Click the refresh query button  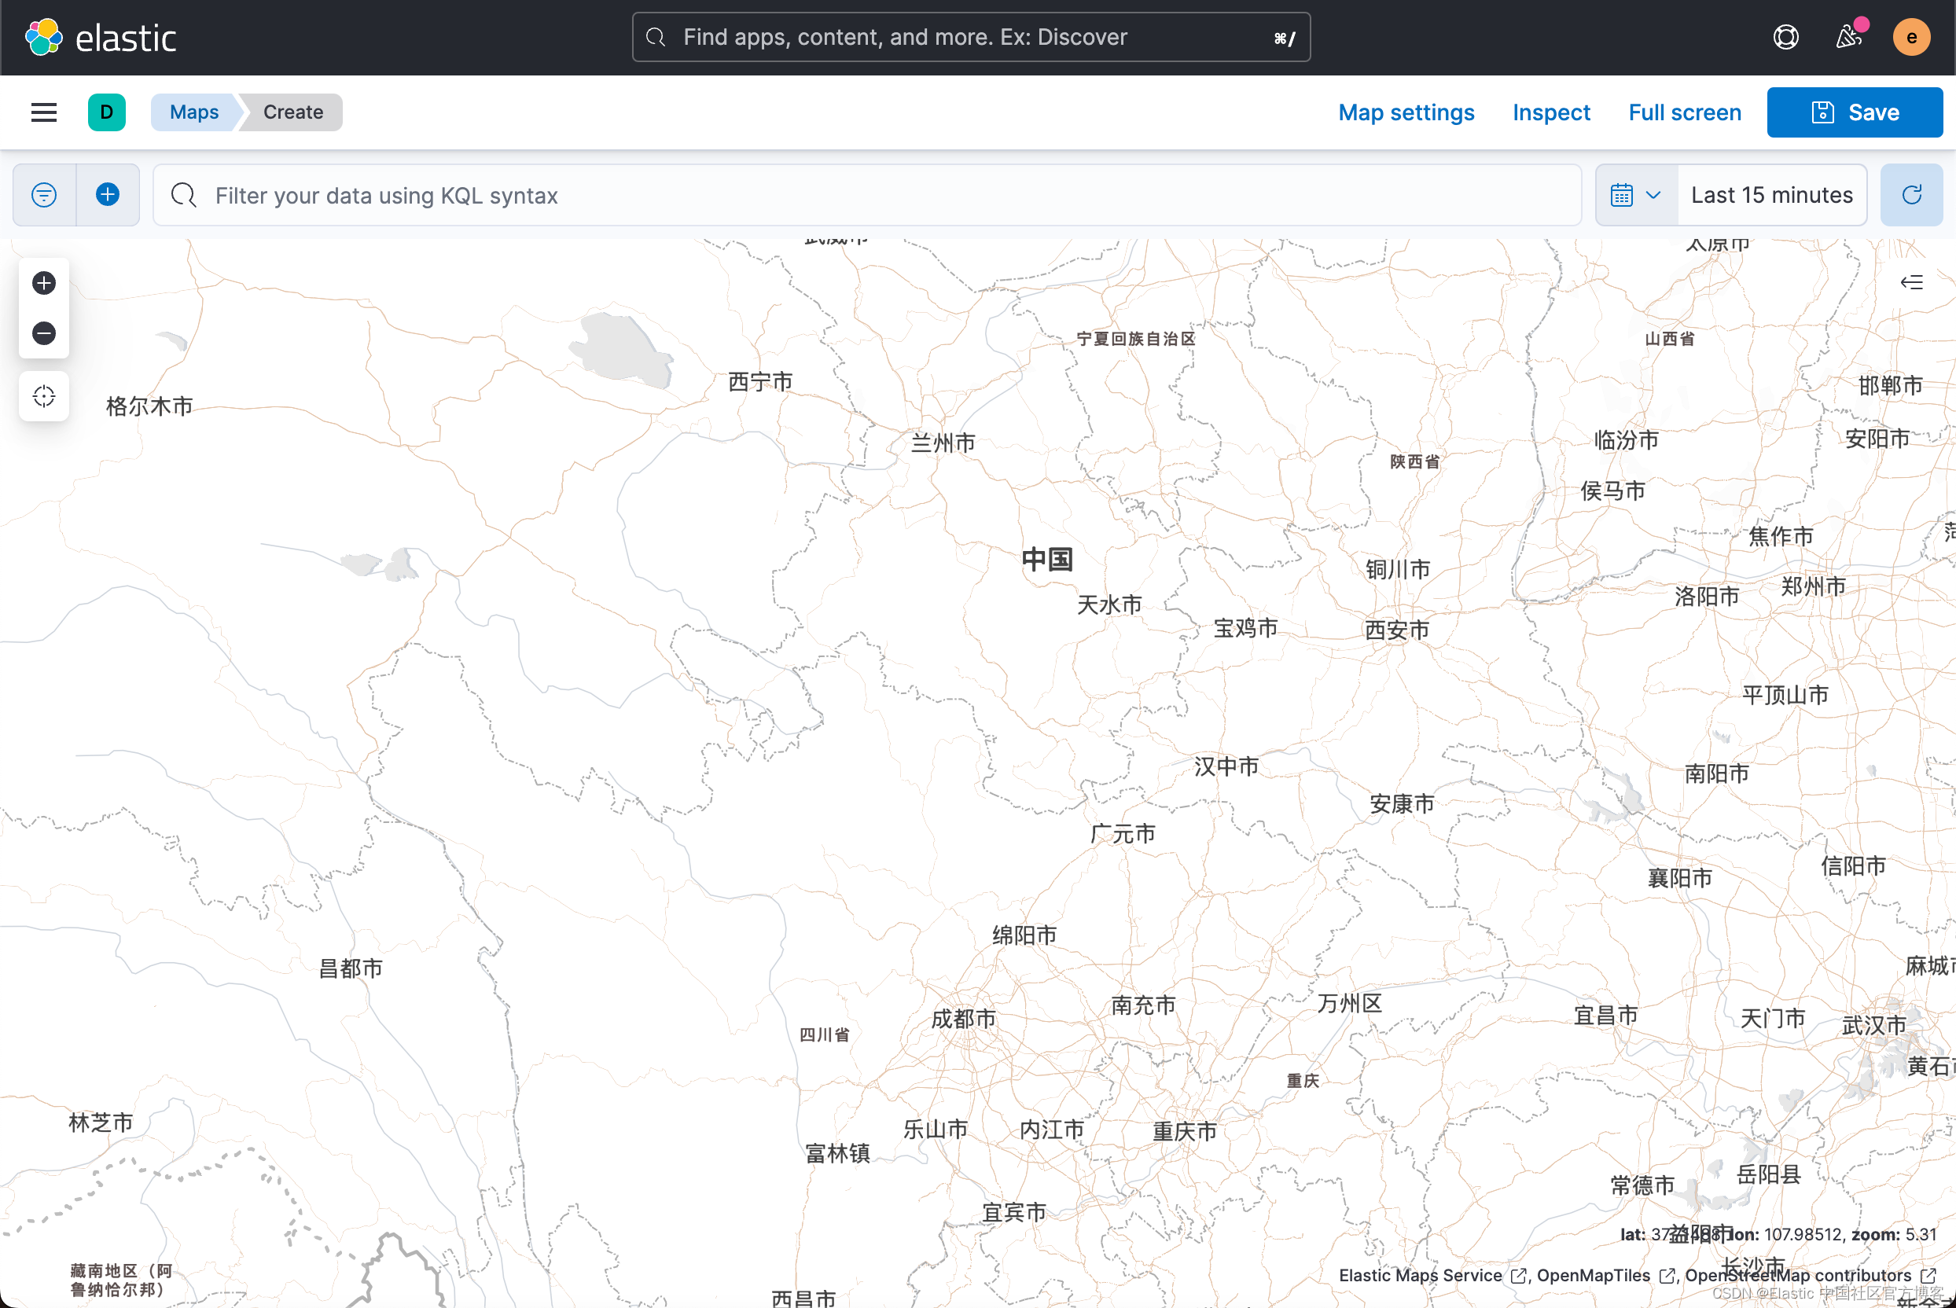[1911, 195]
